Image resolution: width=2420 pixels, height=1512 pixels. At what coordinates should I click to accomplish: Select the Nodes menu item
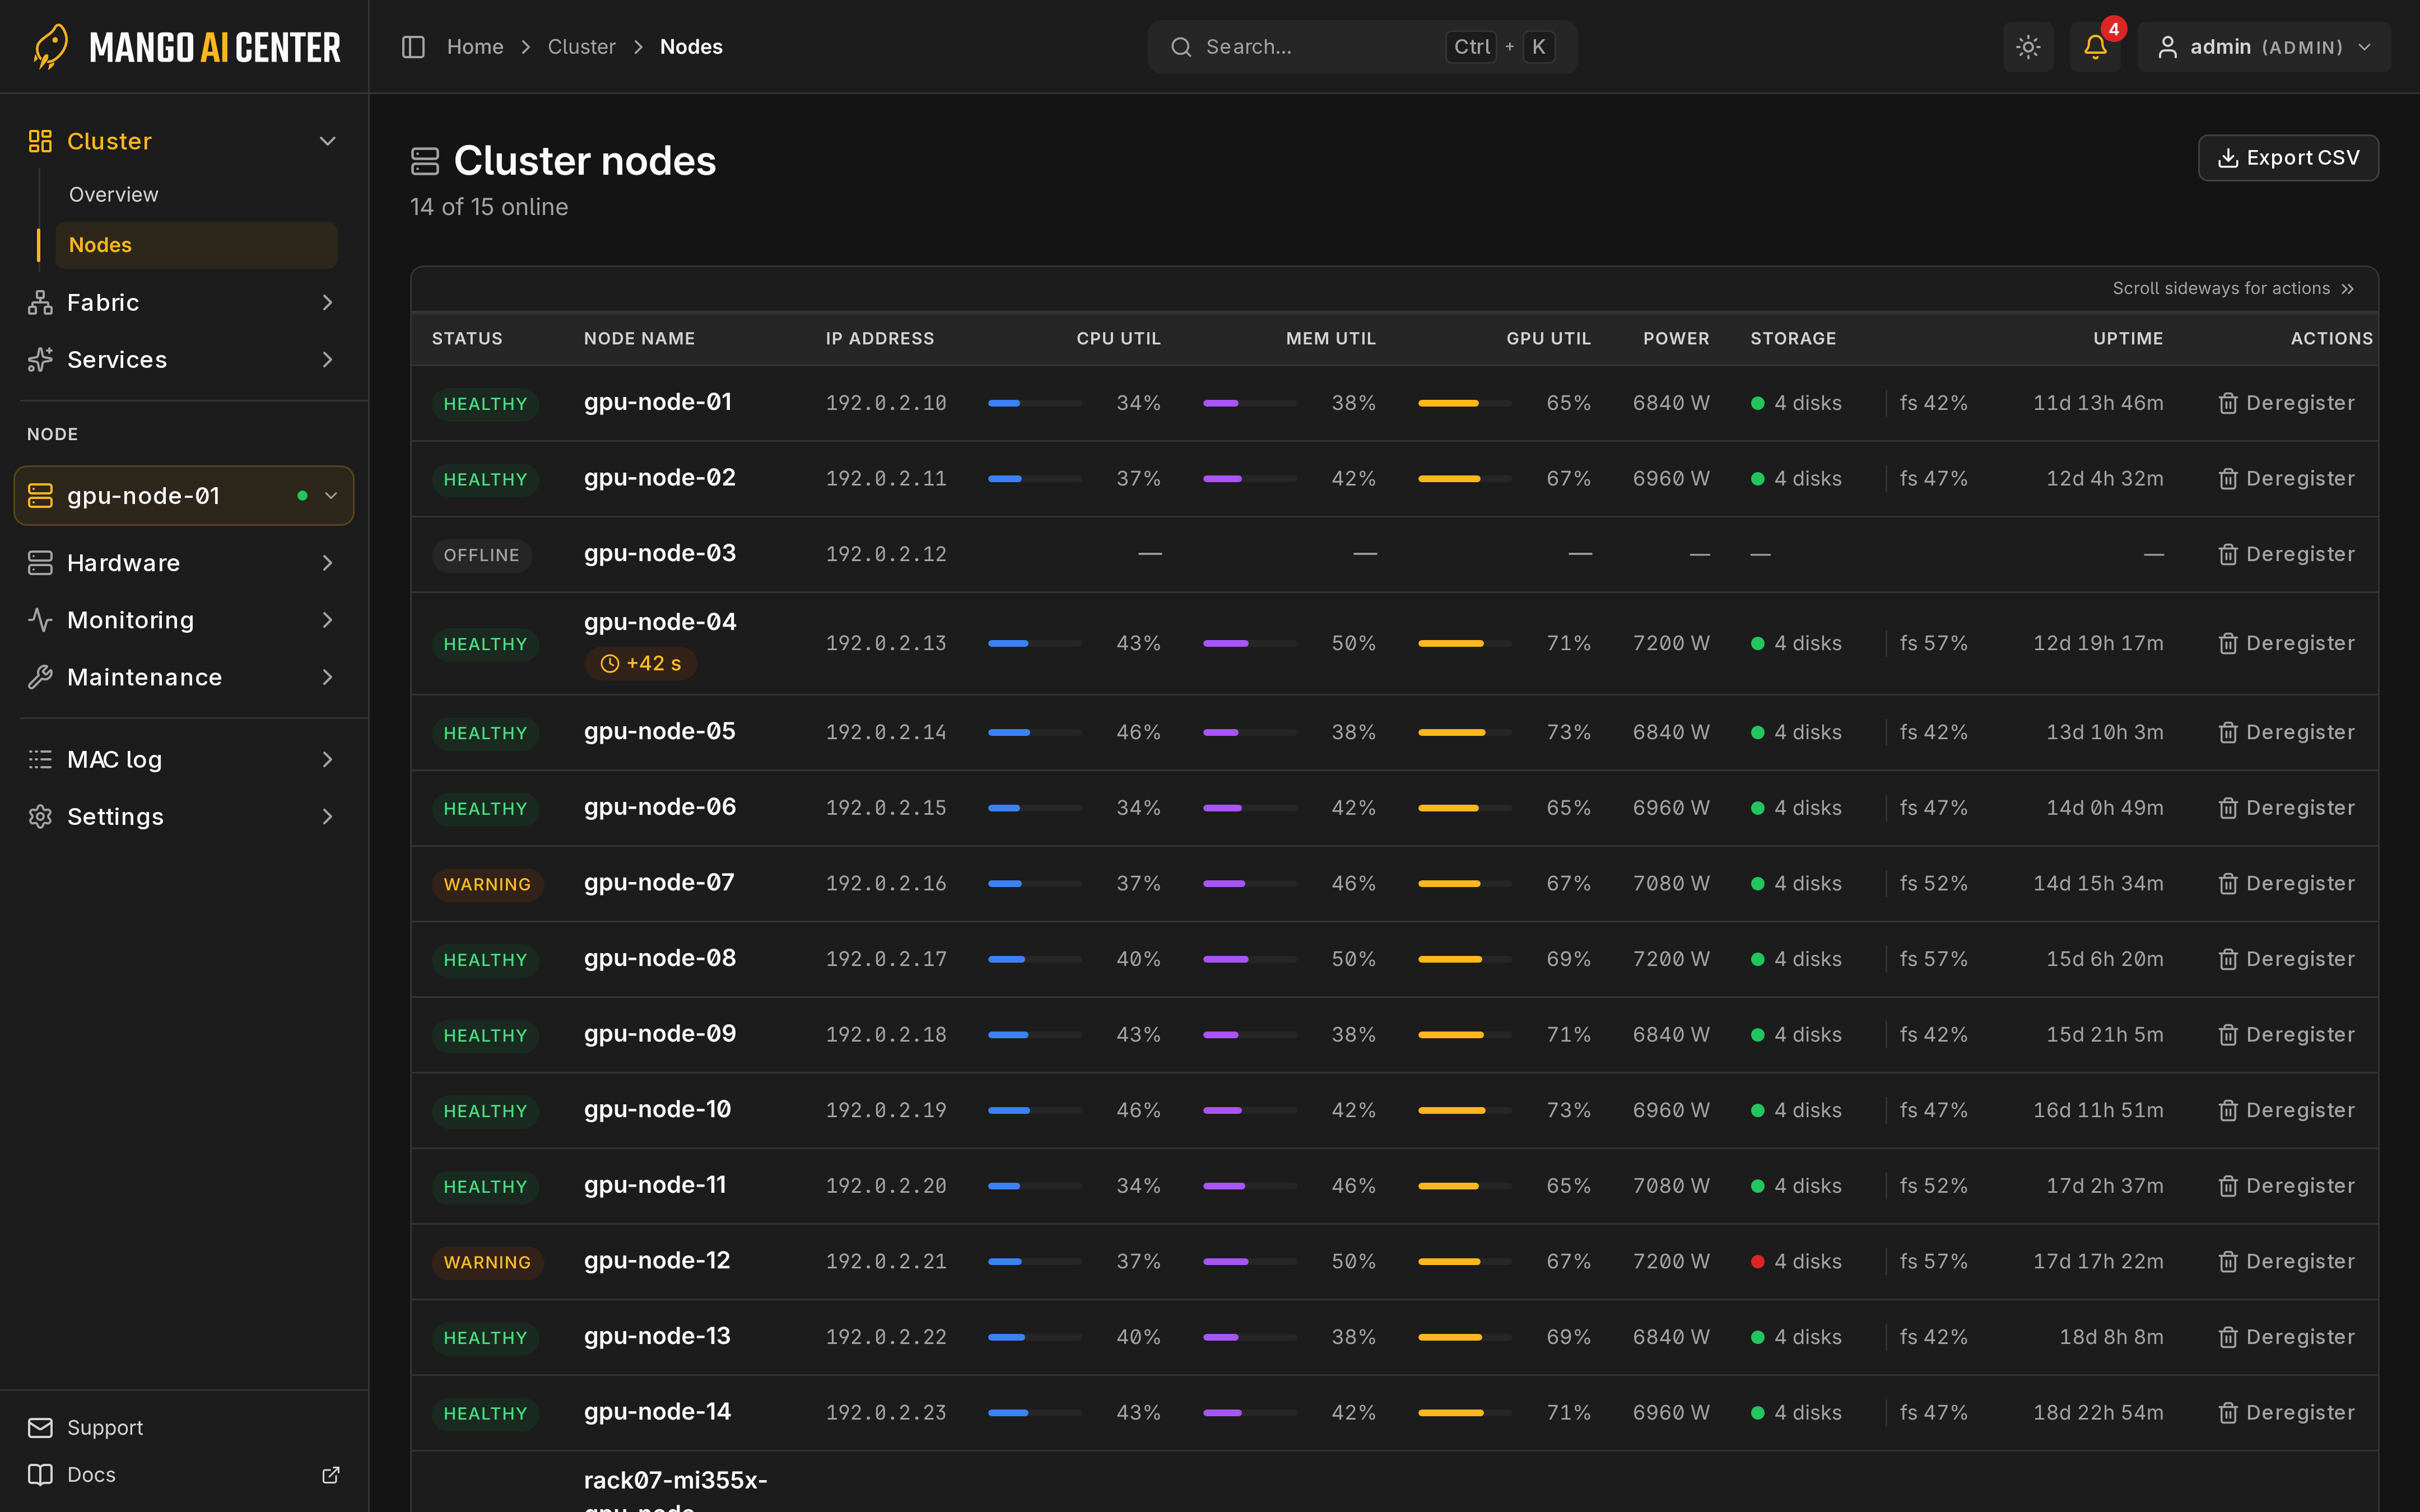tap(196, 245)
